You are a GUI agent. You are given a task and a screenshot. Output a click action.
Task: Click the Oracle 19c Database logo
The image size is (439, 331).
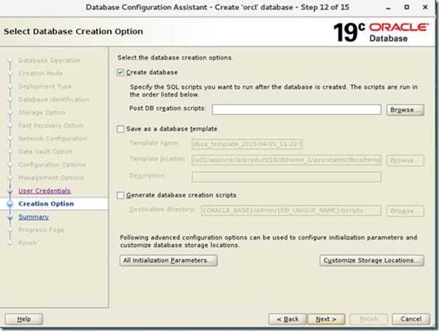pyautogui.click(x=381, y=33)
